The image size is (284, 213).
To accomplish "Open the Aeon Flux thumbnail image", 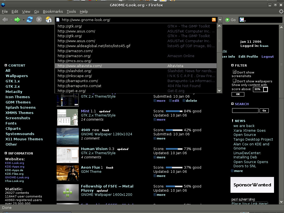I will click(x=68, y=173).
